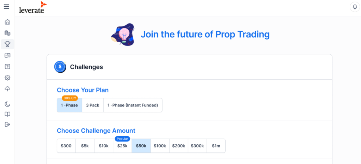Image resolution: width=361 pixels, height=164 pixels.
Task: Select the 1 -Phase plan
Action: tap(69, 105)
